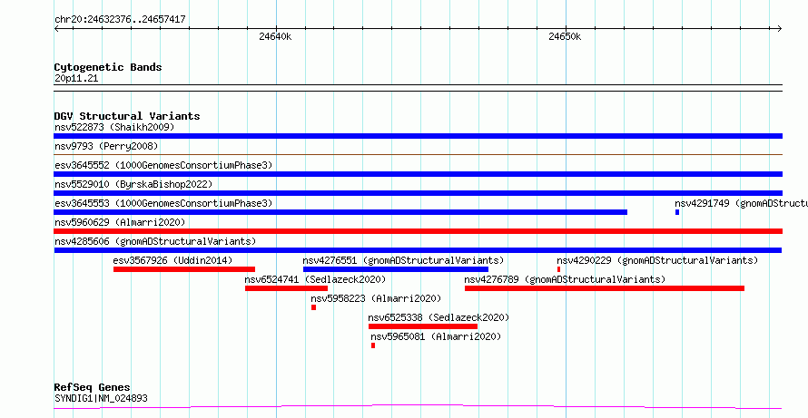Open the nsv6524741 (Sedlazeck2020) label
808x418 pixels.
click(x=315, y=279)
